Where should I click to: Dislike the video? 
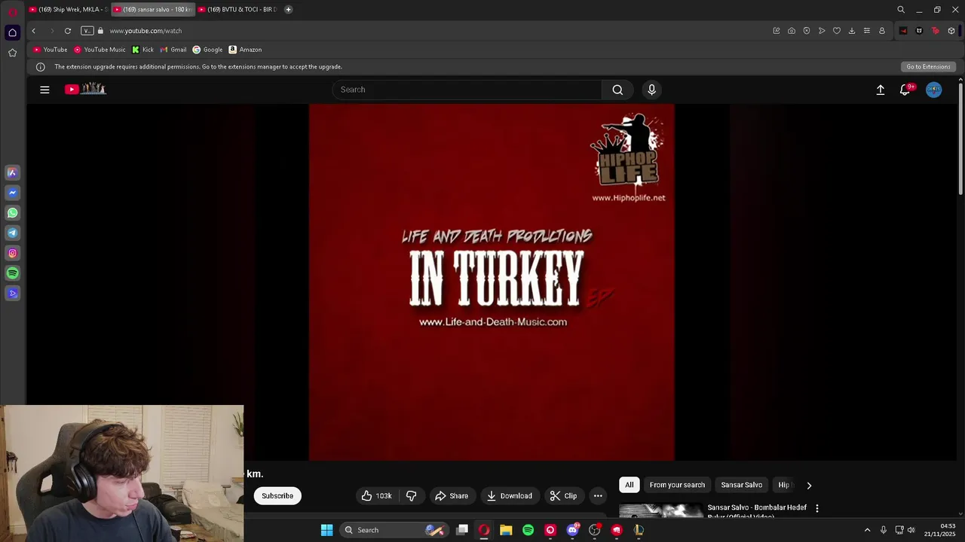coord(412,495)
